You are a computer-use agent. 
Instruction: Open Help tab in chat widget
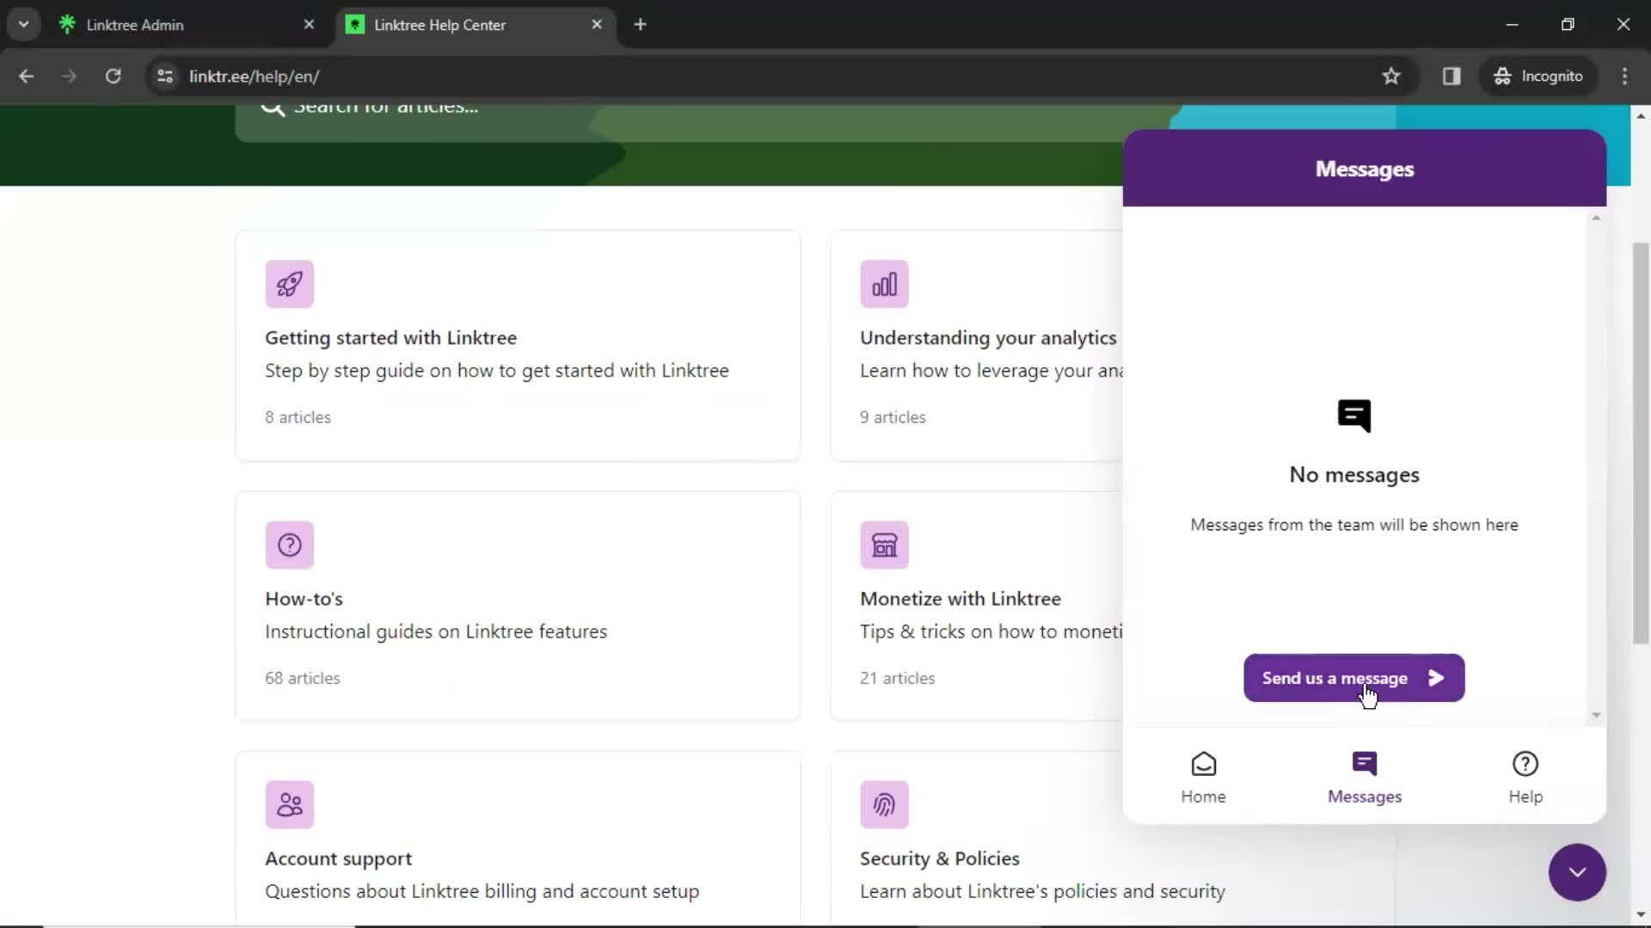(x=1525, y=778)
